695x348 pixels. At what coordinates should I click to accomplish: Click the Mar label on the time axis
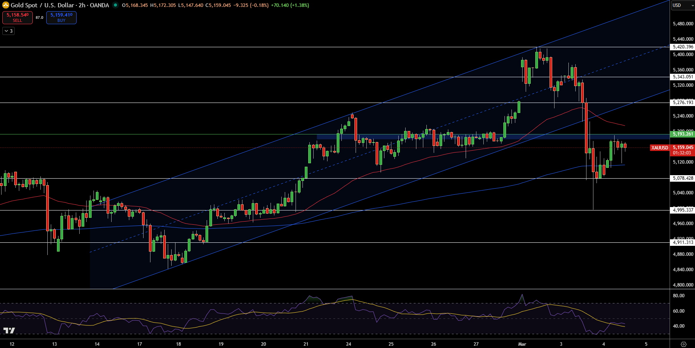click(x=522, y=344)
